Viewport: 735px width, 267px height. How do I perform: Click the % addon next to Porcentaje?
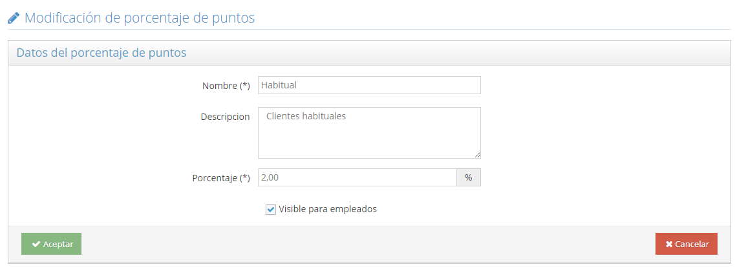pos(469,177)
